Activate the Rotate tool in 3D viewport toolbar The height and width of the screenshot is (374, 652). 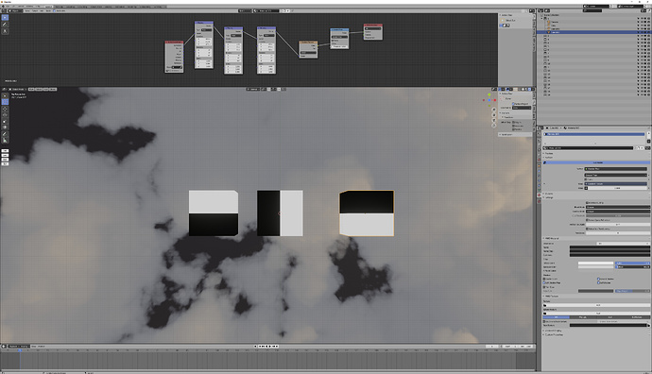point(5,115)
